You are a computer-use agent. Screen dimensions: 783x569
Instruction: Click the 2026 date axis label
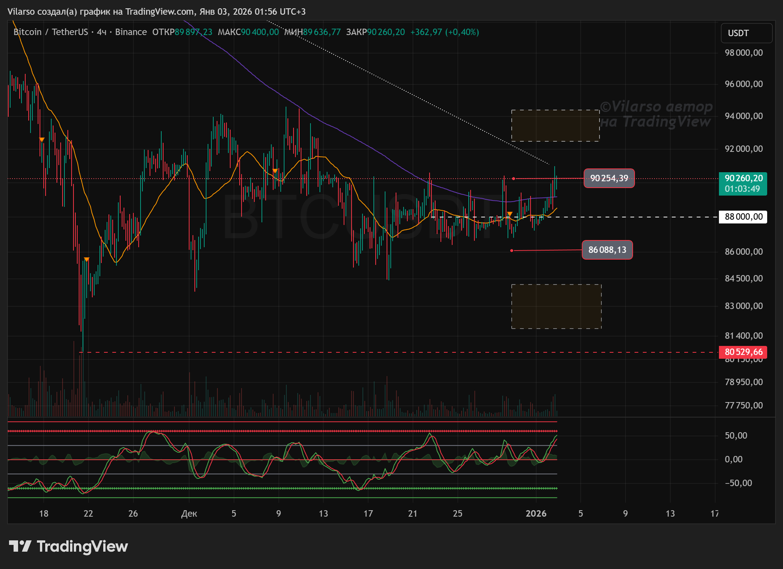coord(536,514)
